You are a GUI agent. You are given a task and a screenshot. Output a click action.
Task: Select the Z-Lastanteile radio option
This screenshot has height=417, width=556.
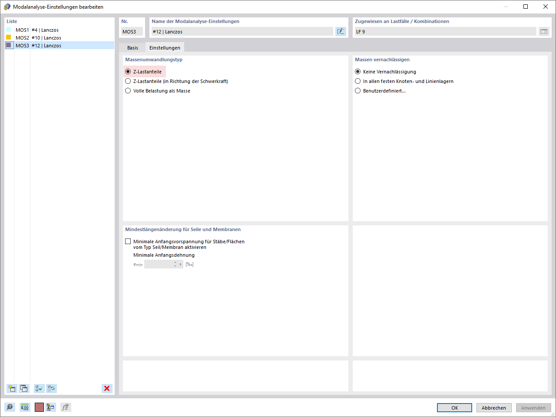[x=143, y=72]
